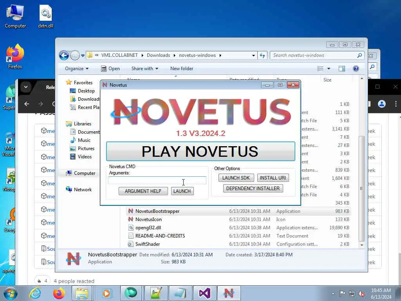Click Downloads in the address breadcrumb
The height and width of the screenshot is (301, 401).
(158, 55)
